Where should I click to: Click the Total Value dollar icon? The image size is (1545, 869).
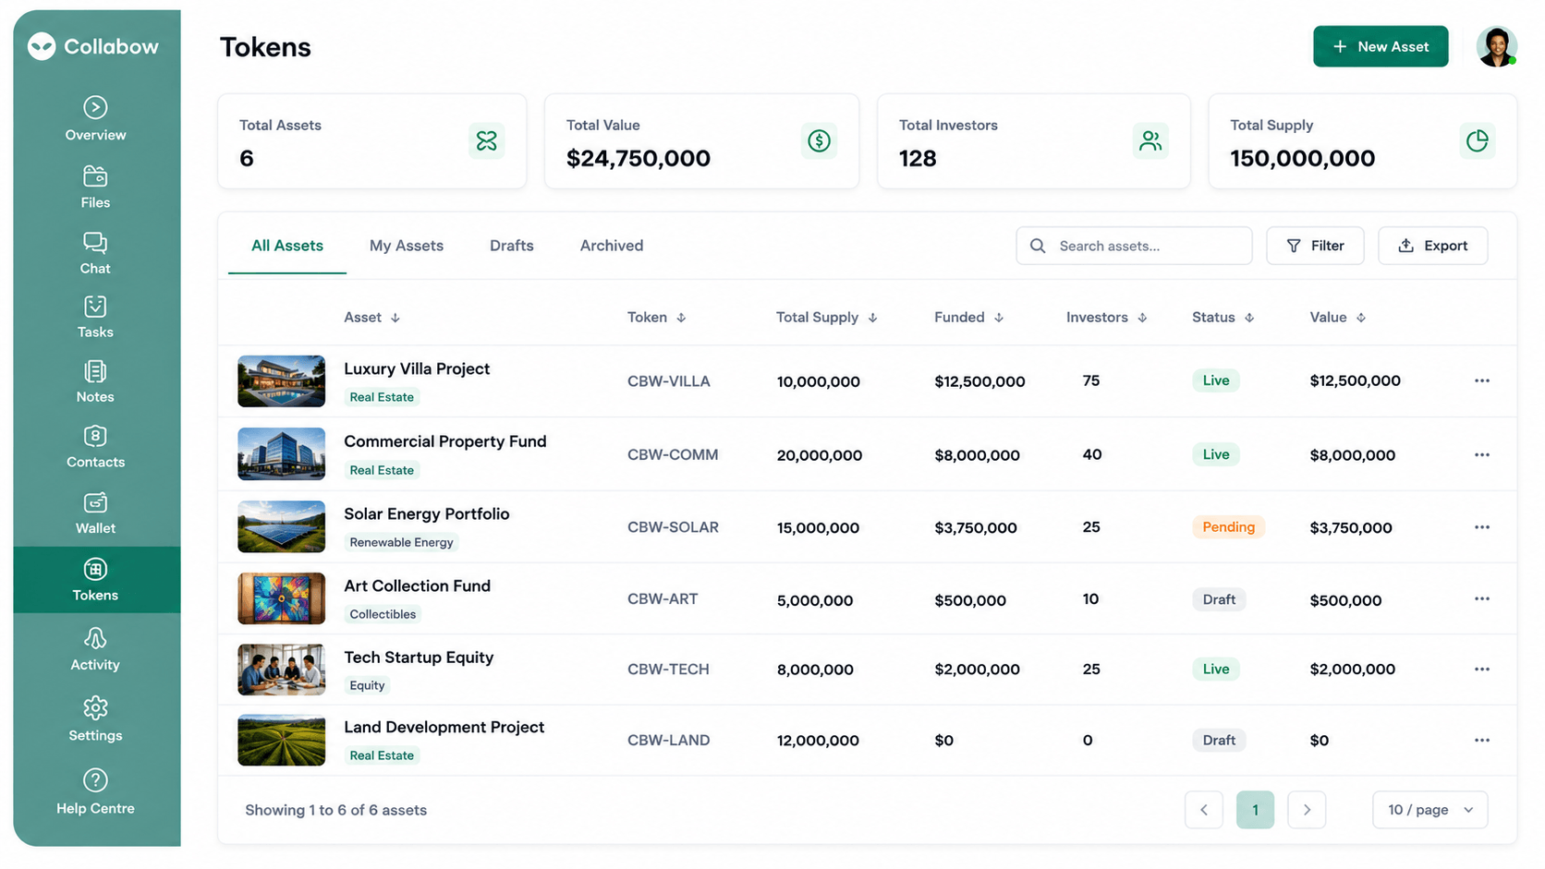(819, 140)
